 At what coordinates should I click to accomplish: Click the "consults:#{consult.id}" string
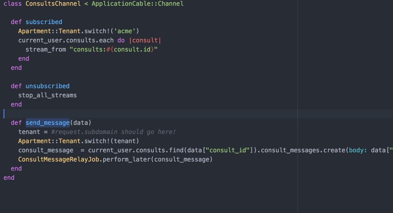point(114,50)
